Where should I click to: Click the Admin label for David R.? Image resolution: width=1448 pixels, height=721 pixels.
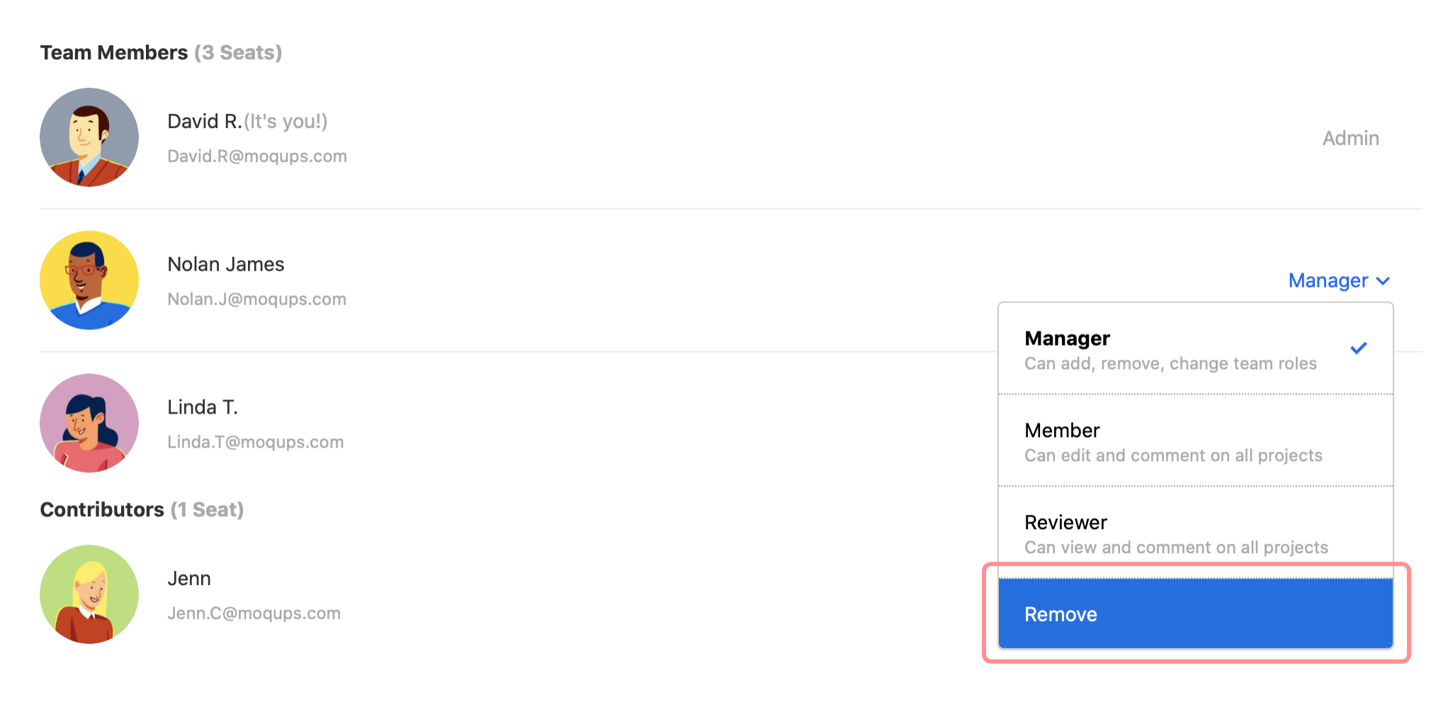[x=1350, y=138]
